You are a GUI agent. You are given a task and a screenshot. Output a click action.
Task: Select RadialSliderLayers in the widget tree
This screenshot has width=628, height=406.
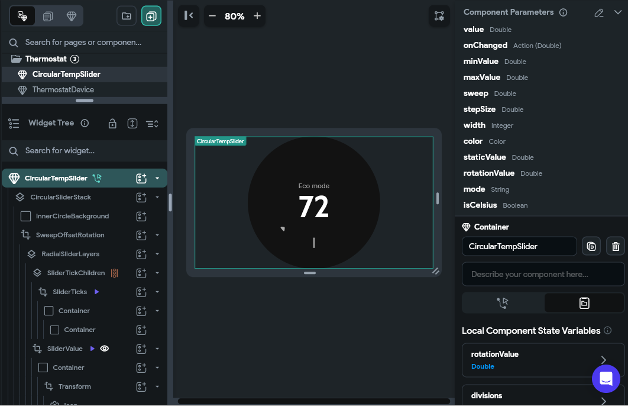click(x=70, y=254)
